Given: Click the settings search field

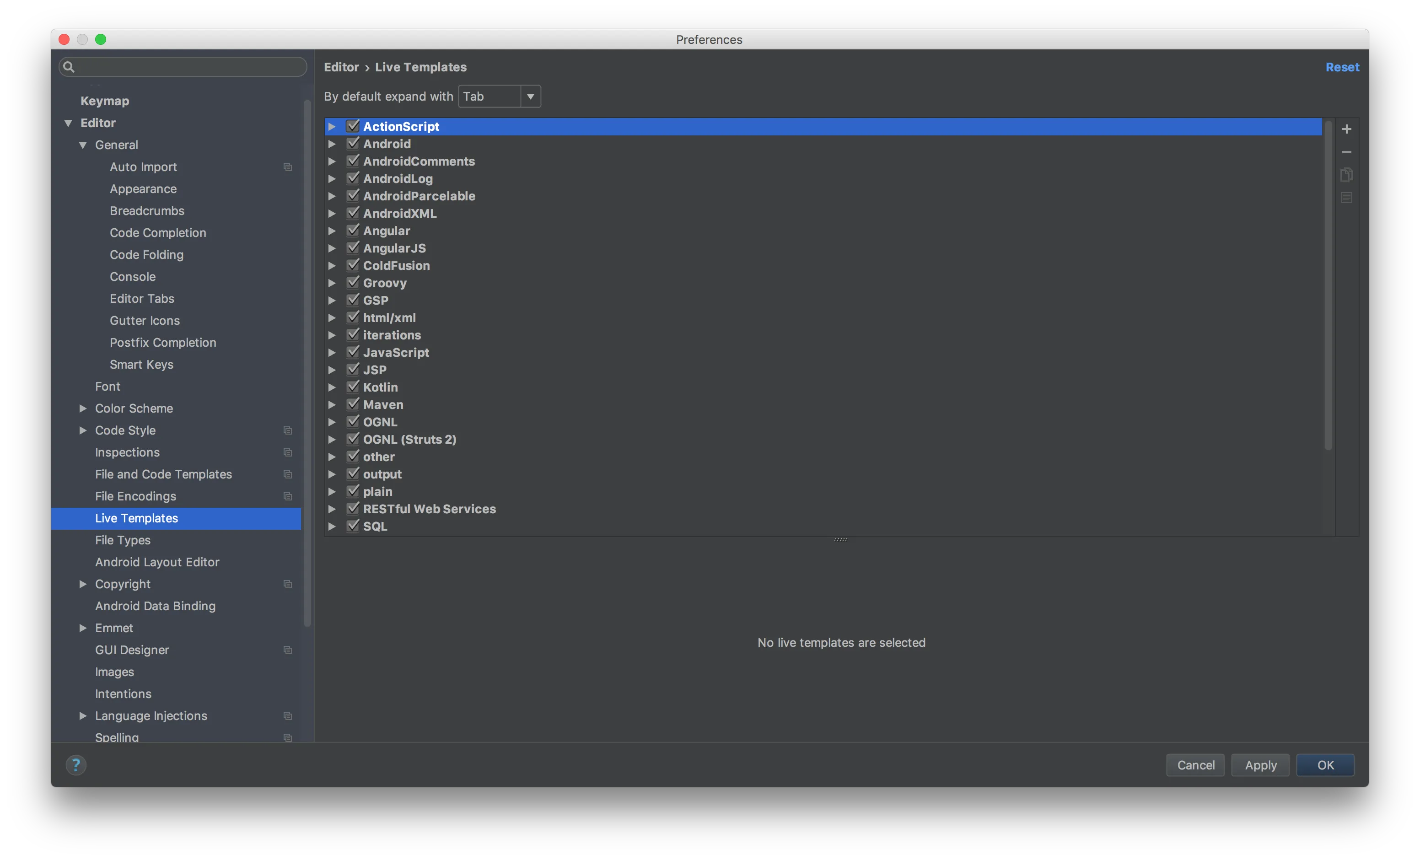Looking at the screenshot, I should coord(184,67).
